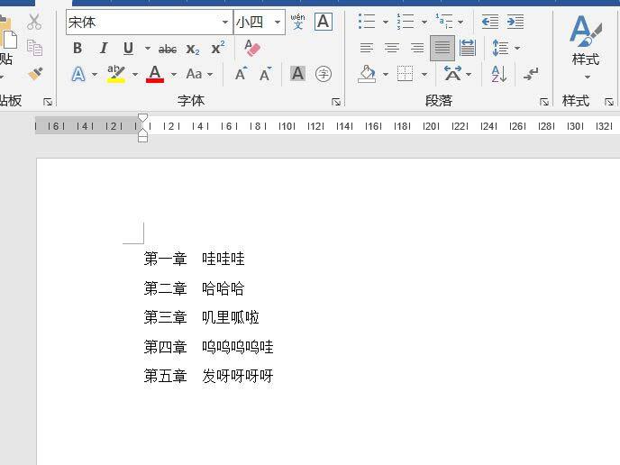620x465 pixels.
Task: Open Font dialog launcher
Action: point(336,102)
